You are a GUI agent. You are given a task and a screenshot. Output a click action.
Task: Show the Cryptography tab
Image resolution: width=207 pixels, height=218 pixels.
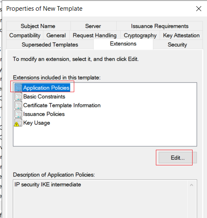tap(140, 35)
